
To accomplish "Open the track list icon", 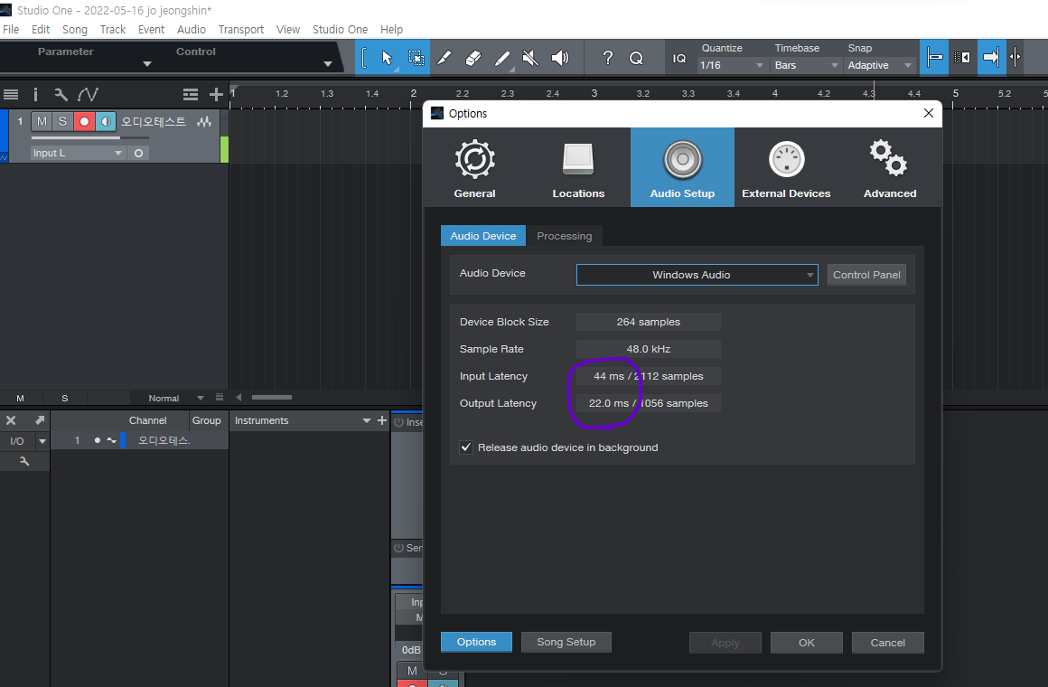I will coord(11,94).
